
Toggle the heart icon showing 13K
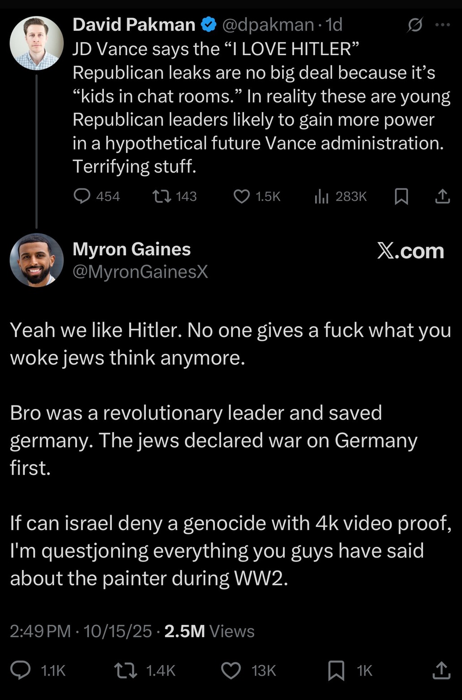231,670
